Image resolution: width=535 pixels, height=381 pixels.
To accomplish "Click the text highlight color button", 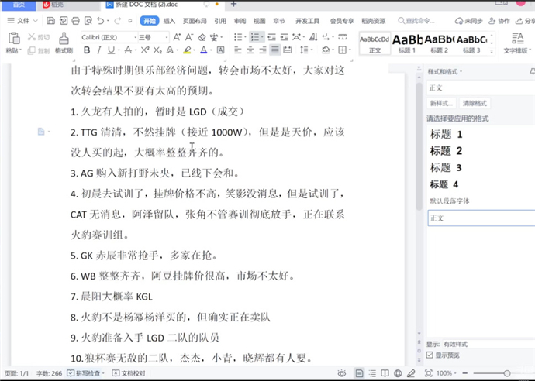I will [x=187, y=50].
